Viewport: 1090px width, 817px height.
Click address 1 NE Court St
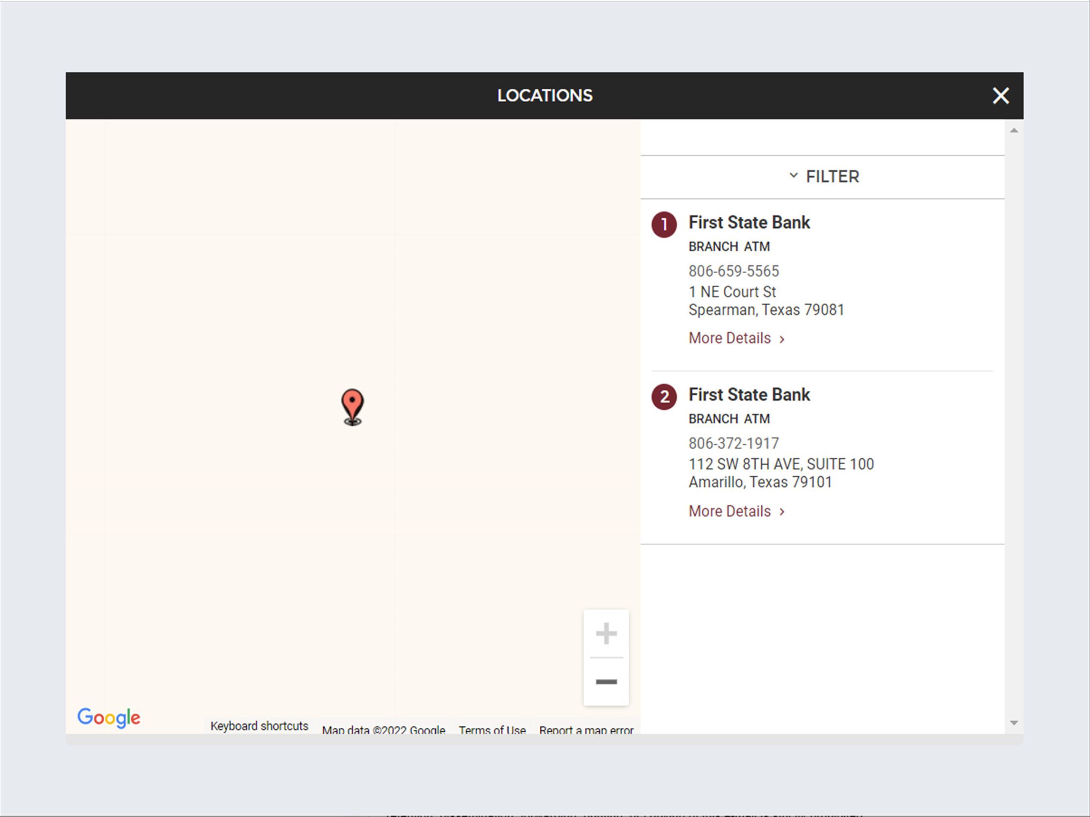[732, 292]
